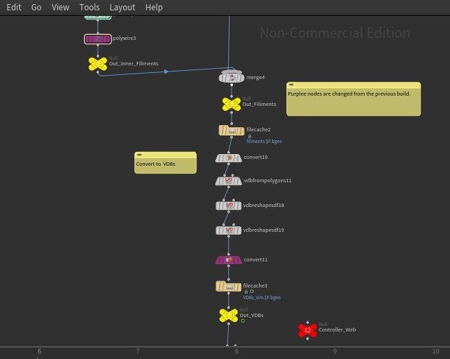
Task: Click the Out_Inner_Filiments null node icon
Action: pos(98,64)
